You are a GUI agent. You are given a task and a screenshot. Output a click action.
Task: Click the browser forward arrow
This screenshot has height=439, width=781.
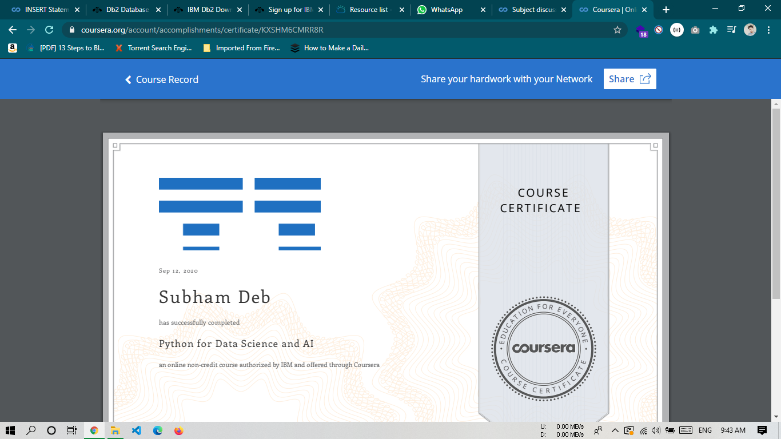(31, 30)
